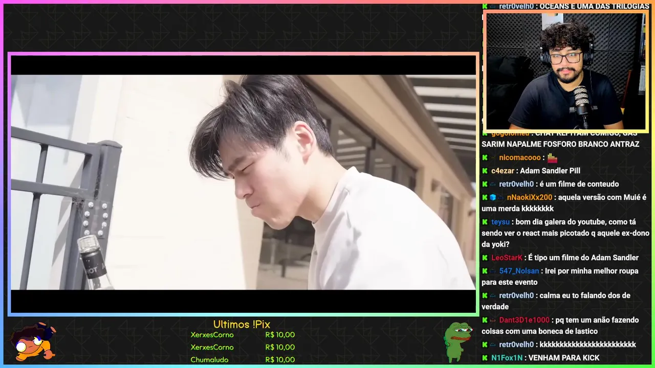Click Kick badge on 'OCEANS E UMA DAS TRILOGIAS' message
Viewport: 655px width, 368px height.
[x=485, y=6]
